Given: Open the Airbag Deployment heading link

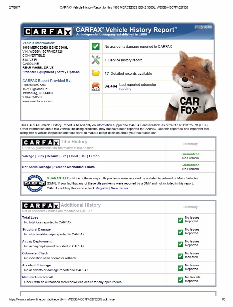Looking at the screenshot, I should [37, 241].
